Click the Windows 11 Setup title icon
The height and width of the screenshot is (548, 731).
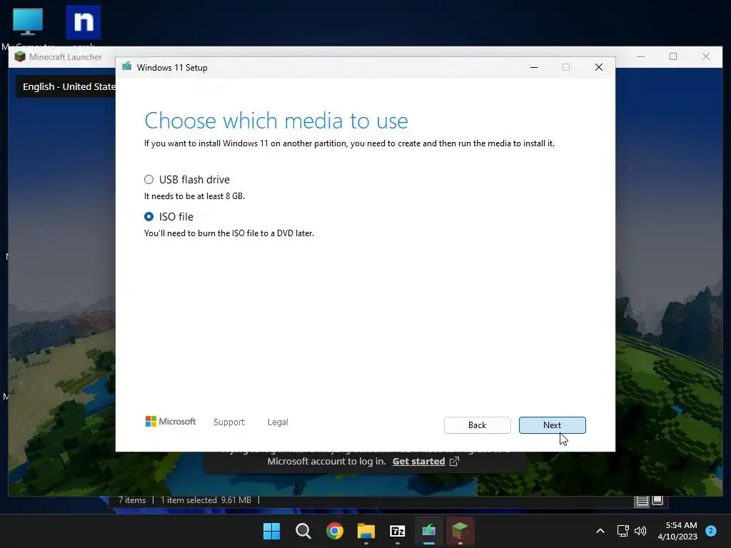(x=127, y=67)
